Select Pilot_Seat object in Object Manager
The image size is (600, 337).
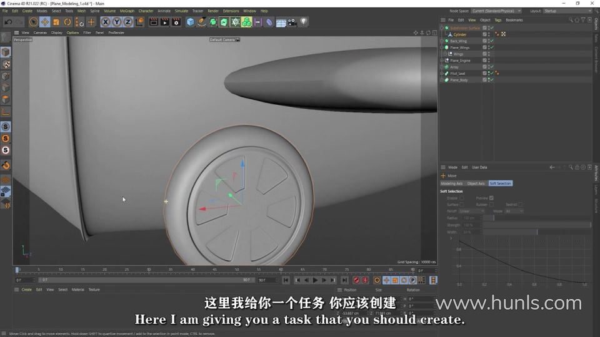click(x=457, y=74)
